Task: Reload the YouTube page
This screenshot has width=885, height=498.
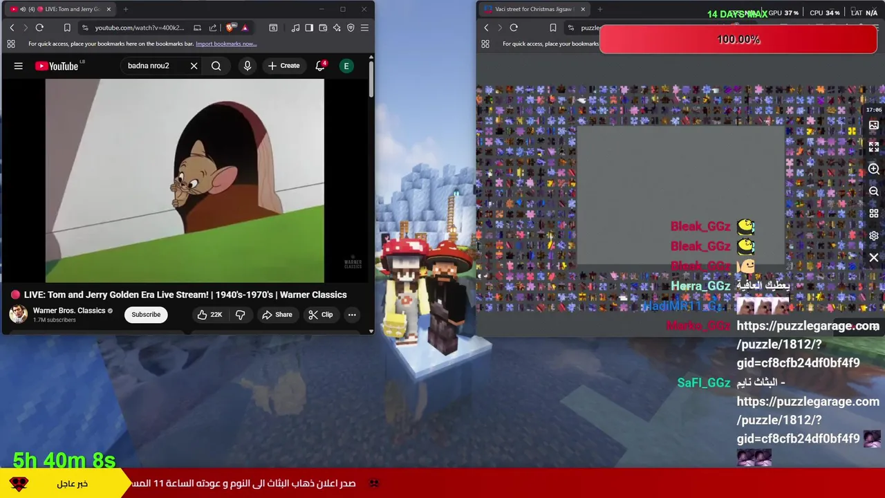Action: [x=39, y=28]
